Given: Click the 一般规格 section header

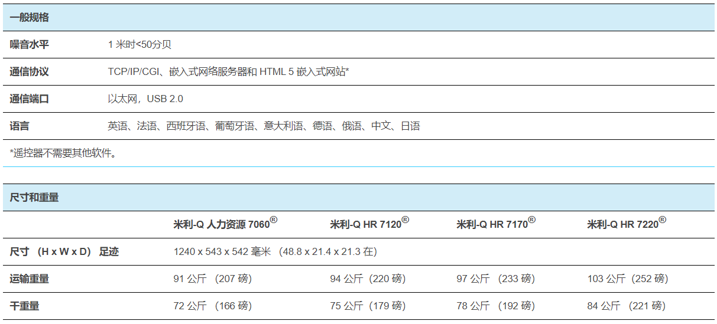Looking at the screenshot, I should pyautogui.click(x=29, y=18).
